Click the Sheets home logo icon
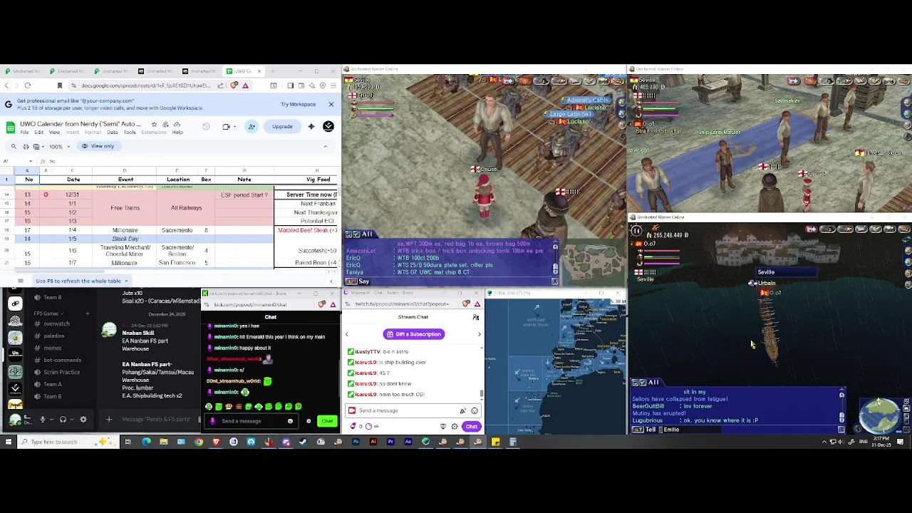Image resolution: width=912 pixels, height=513 pixels. pos(11,128)
